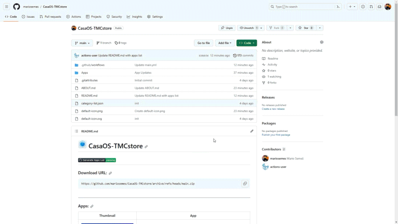Image resolution: width=398 pixels, height=224 pixels.
Task: Open the README outline list icon
Action: 76,131
